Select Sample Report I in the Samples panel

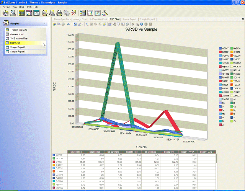click(x=26, y=47)
